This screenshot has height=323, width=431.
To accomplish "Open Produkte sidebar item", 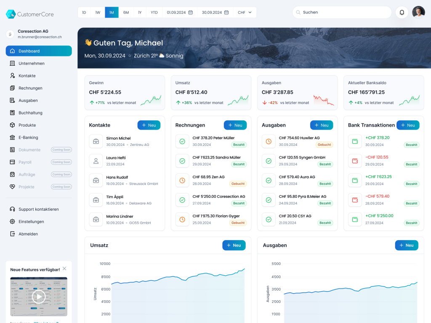I will [39, 125].
